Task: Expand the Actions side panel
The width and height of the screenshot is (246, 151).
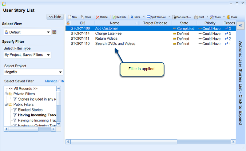Action: point(240,26)
